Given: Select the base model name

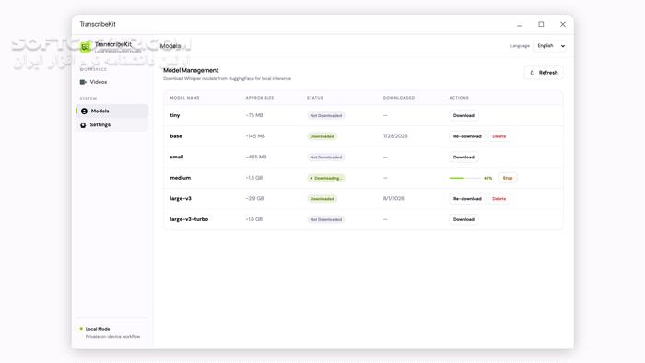Looking at the screenshot, I should [176, 136].
